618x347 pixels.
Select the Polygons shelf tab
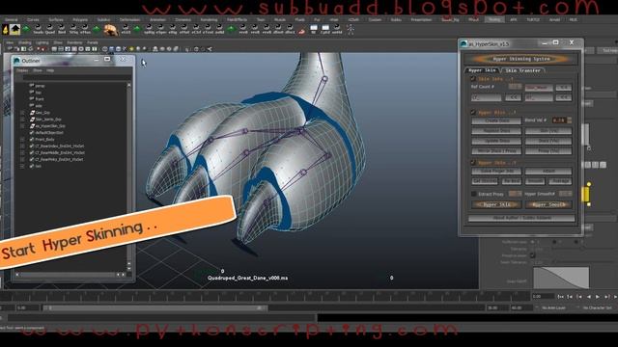[x=80, y=19]
